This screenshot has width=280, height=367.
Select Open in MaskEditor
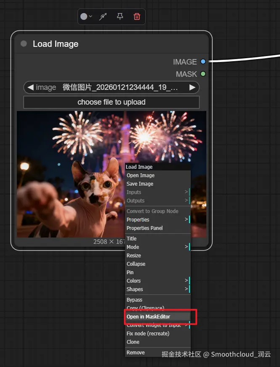(158, 316)
